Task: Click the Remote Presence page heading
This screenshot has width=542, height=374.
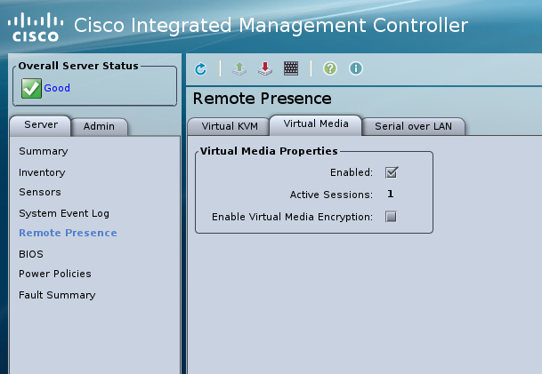Action: tap(262, 99)
